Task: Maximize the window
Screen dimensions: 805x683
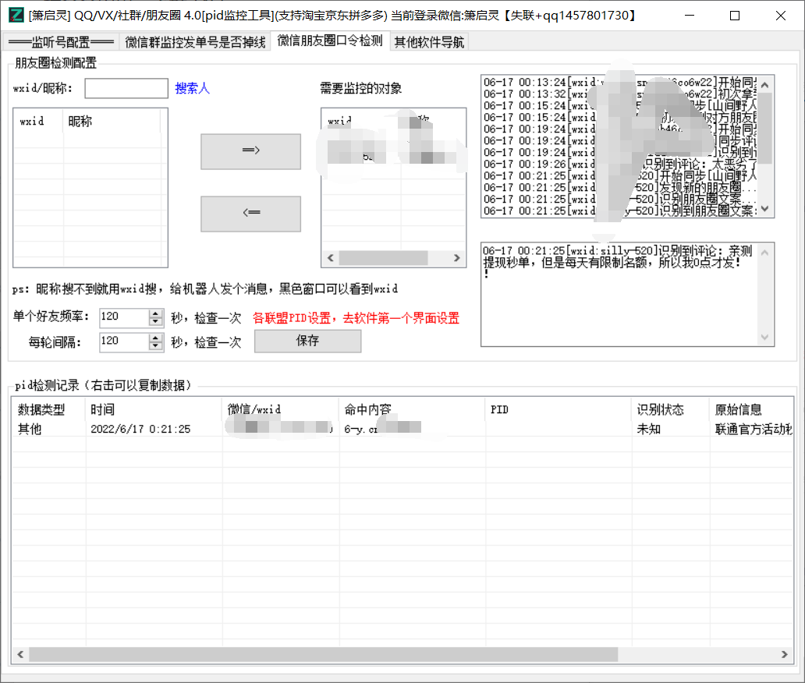Action: (735, 16)
